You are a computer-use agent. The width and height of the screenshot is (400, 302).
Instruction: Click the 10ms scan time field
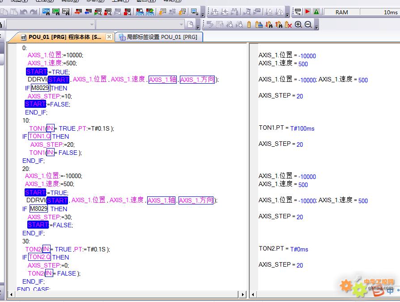click(x=380, y=12)
